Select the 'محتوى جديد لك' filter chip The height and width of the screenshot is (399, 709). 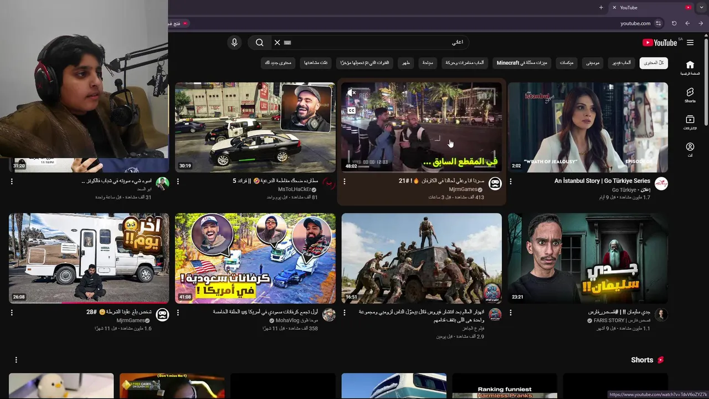278,63
